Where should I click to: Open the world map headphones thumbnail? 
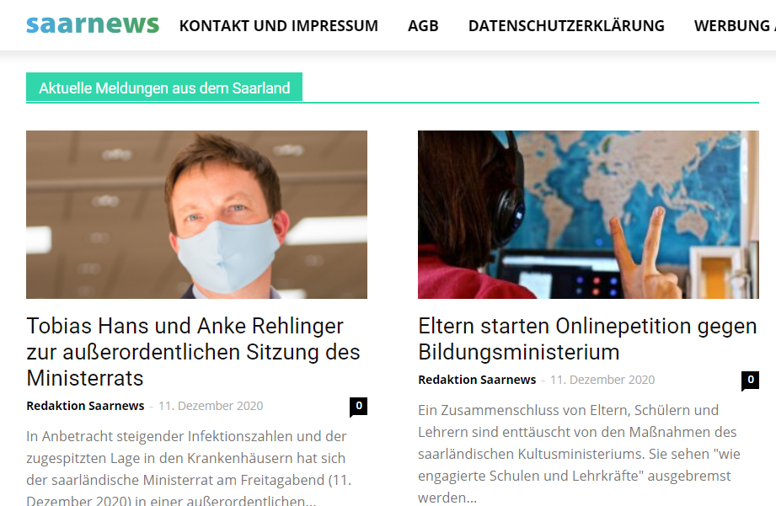[588, 215]
